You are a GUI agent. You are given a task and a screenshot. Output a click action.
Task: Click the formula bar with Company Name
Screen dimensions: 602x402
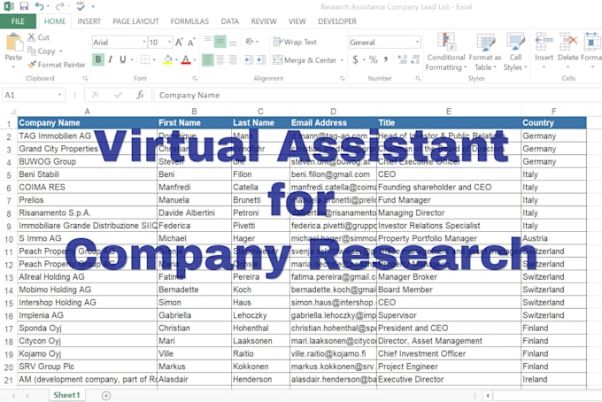378,95
